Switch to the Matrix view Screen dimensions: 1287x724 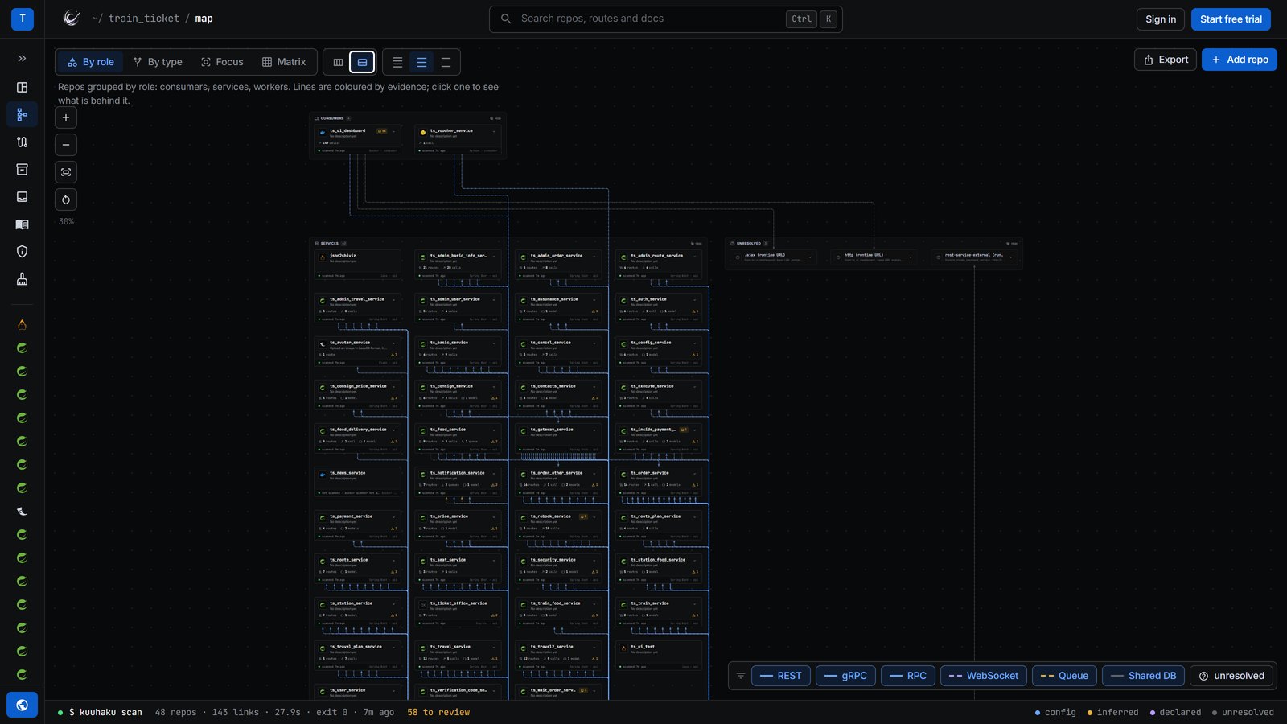click(284, 62)
